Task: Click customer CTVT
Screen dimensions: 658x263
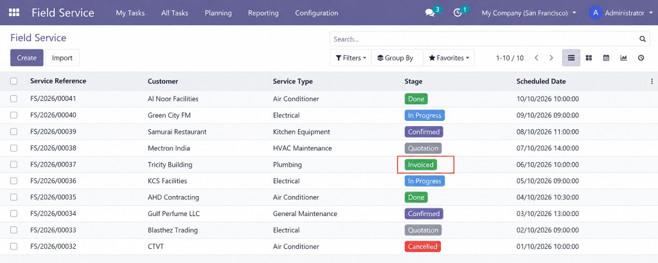Action: coord(156,246)
